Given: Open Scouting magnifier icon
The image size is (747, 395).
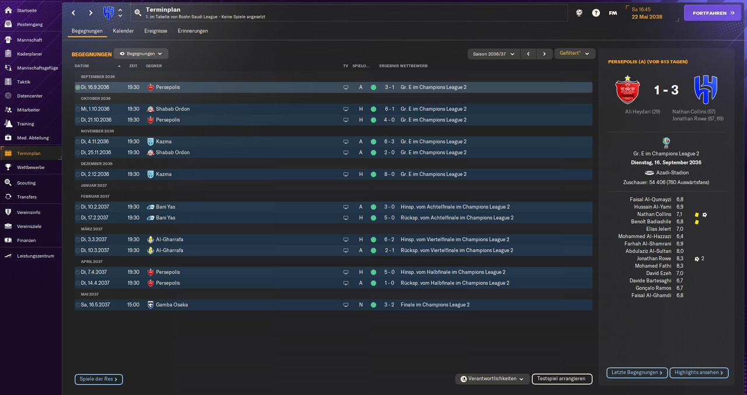Looking at the screenshot, I should [8, 182].
